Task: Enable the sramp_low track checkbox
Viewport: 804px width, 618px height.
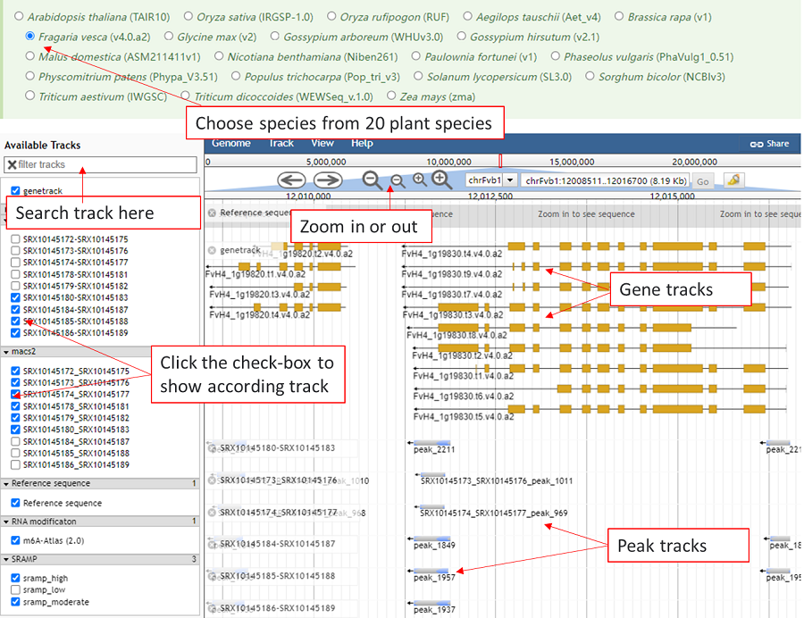Action: [x=15, y=590]
